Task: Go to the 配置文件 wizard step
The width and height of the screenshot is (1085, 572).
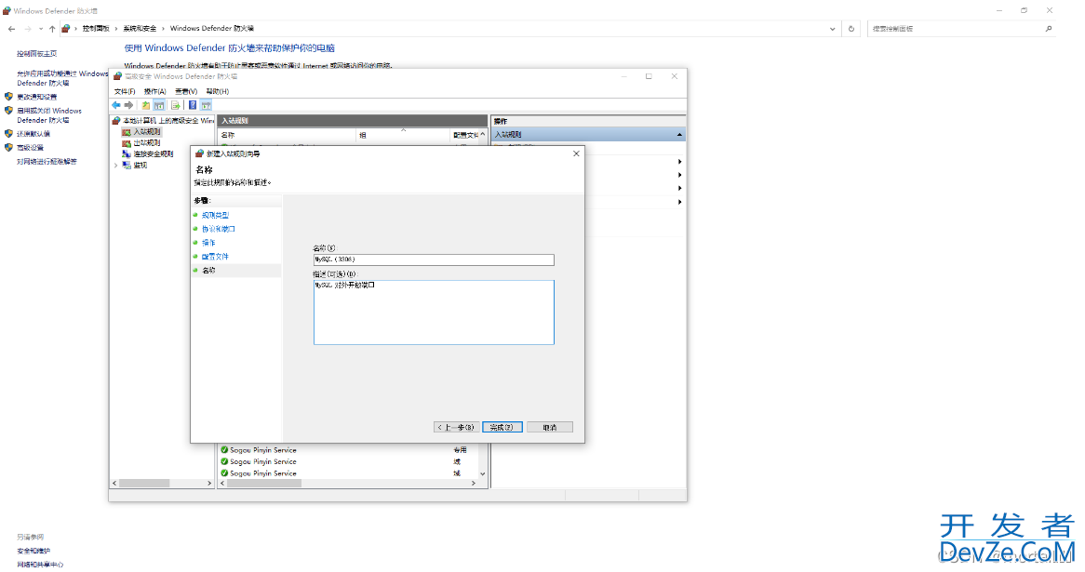Action: pyautogui.click(x=215, y=257)
